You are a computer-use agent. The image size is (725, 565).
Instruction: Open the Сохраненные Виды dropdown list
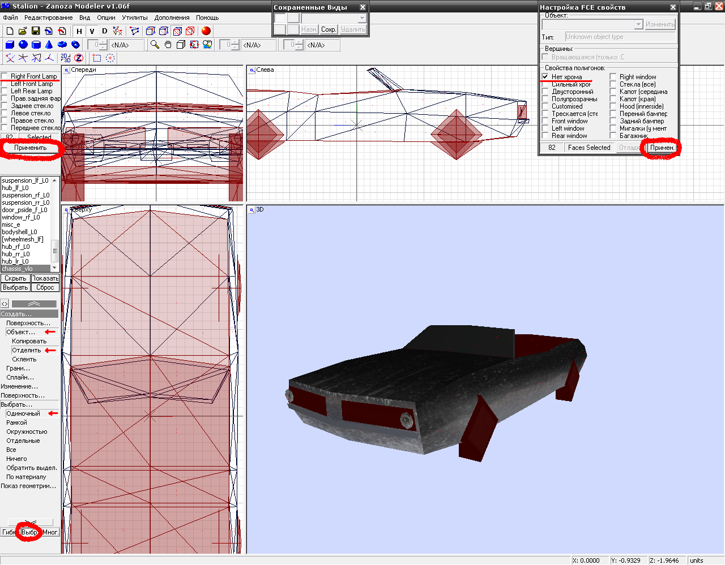[362, 18]
